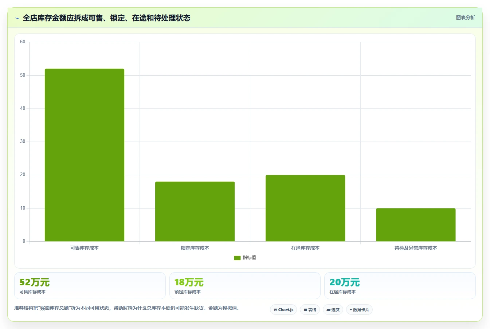Click the 指标值 legend label
The width and height of the screenshot is (490, 329).
pos(250,258)
